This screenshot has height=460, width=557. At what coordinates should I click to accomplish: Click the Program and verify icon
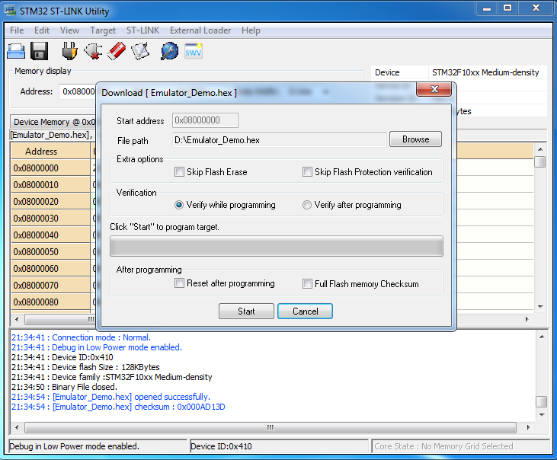pyautogui.click(x=140, y=52)
